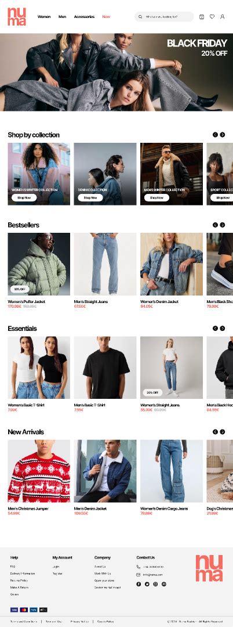Select the New menu item

pyautogui.click(x=106, y=17)
